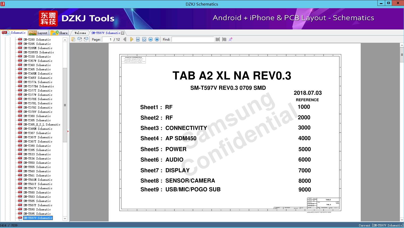
Task: Zoom in on the schematic
Action: 157,39
